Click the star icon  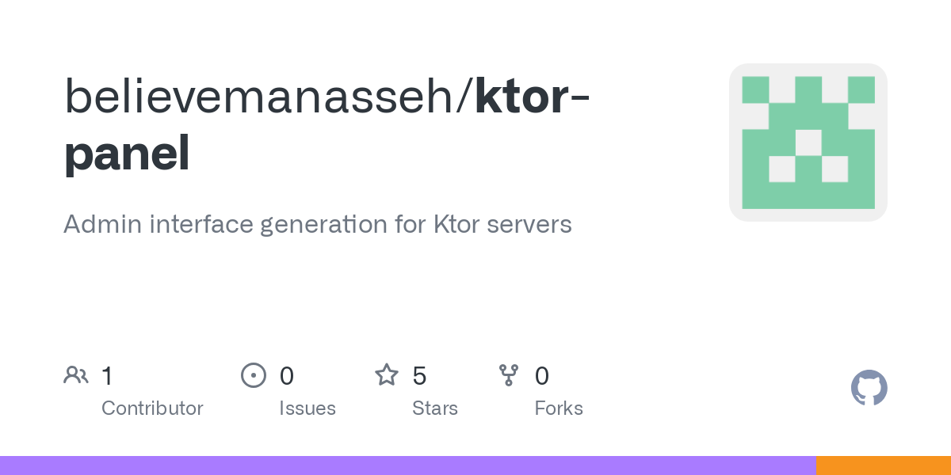387,374
